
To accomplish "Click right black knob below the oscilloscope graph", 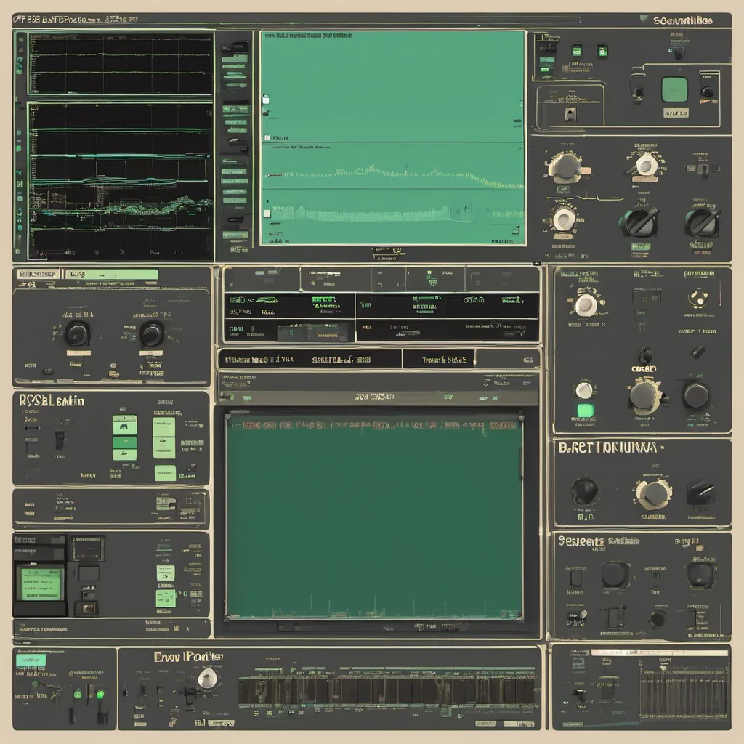I will click(x=152, y=333).
